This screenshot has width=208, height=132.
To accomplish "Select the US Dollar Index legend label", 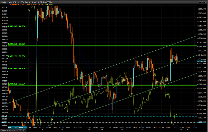I will [47, 5].
